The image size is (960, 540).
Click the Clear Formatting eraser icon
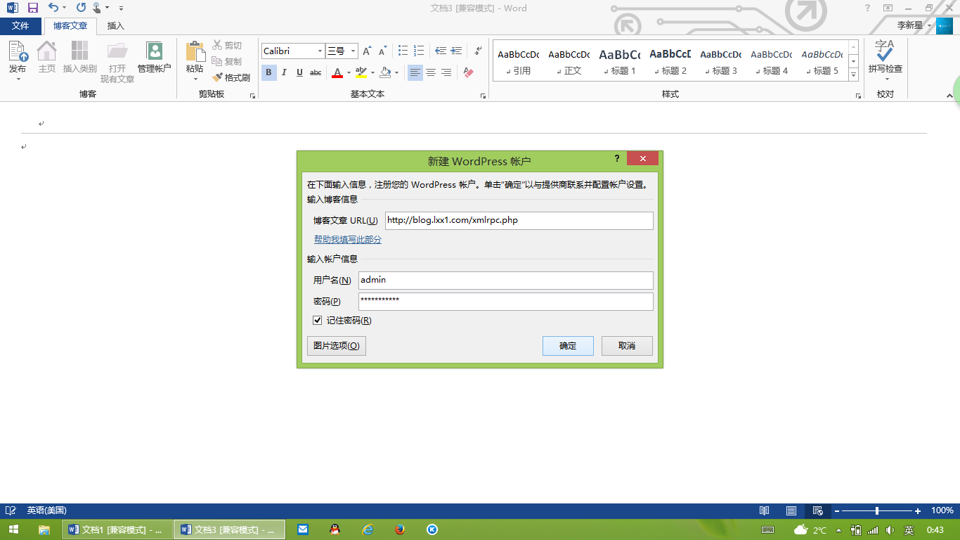[x=469, y=72]
